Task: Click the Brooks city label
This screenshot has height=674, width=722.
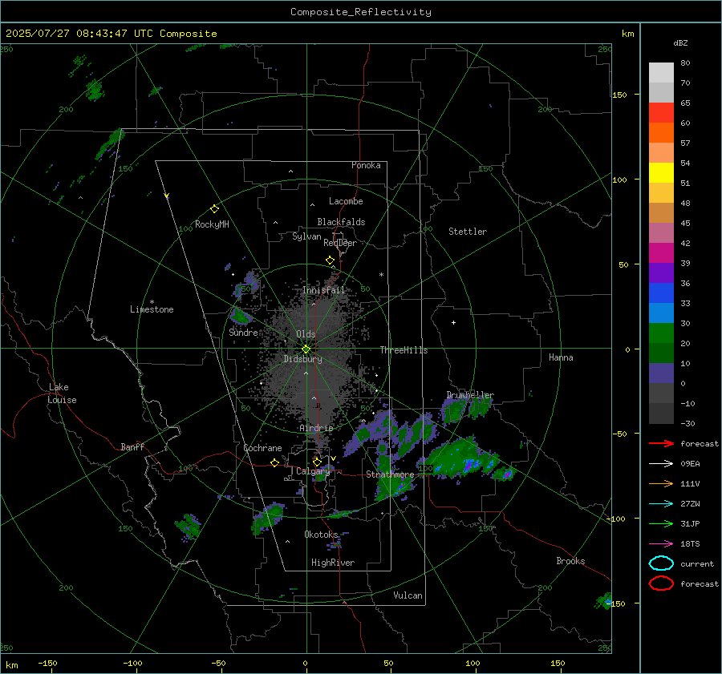Action: pos(570,561)
